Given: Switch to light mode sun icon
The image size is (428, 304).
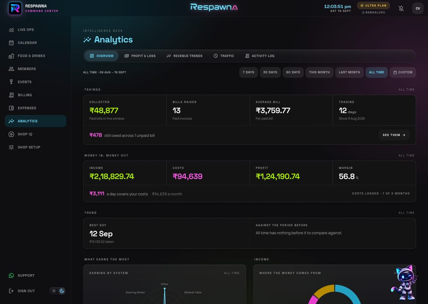Looking at the screenshot, I should pyautogui.click(x=54, y=291).
